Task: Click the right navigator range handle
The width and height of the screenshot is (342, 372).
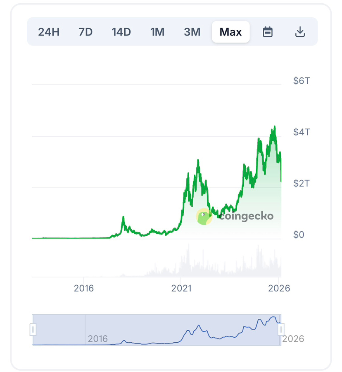Action: [281, 329]
